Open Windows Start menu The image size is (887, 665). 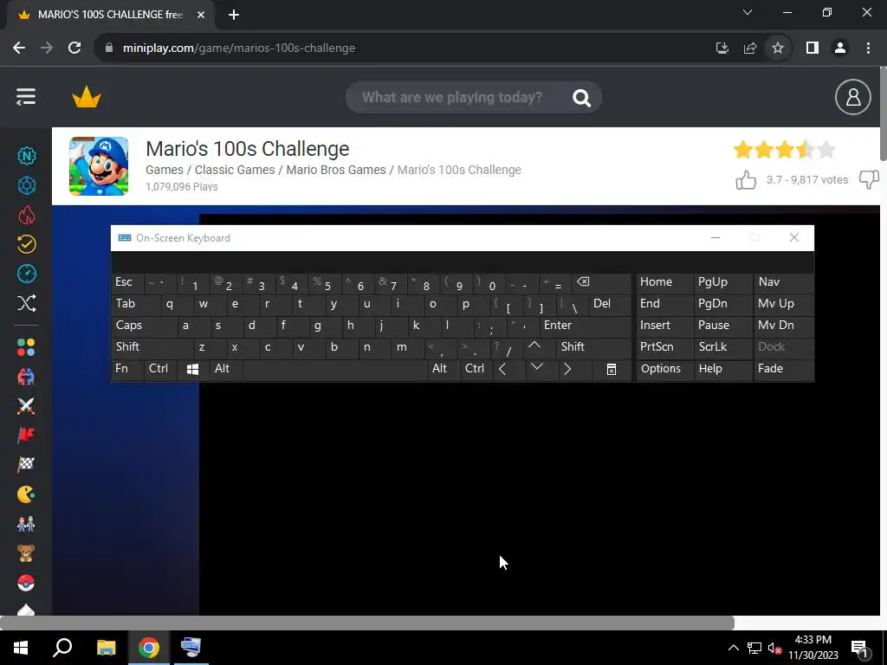(x=21, y=648)
